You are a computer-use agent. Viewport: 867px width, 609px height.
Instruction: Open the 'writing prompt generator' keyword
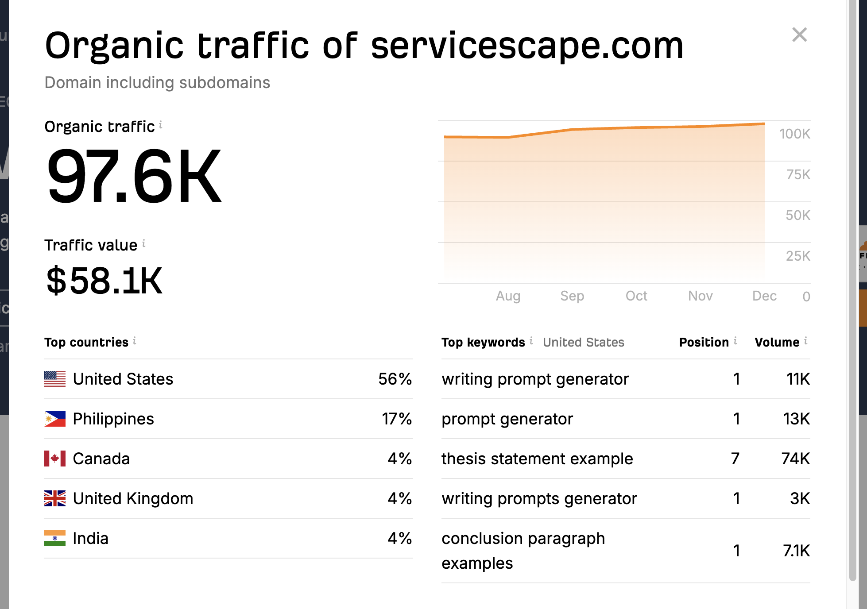pyautogui.click(x=535, y=379)
